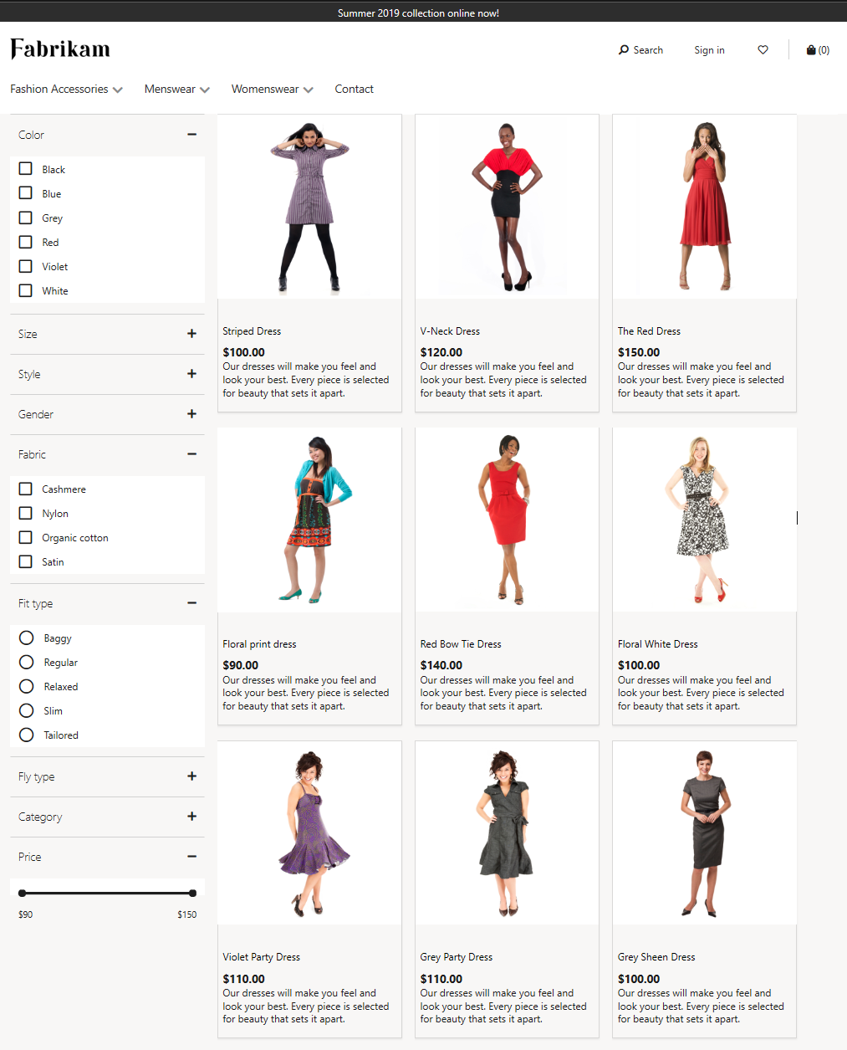View the shopping cart
This screenshot has width=847, height=1050.
(816, 49)
